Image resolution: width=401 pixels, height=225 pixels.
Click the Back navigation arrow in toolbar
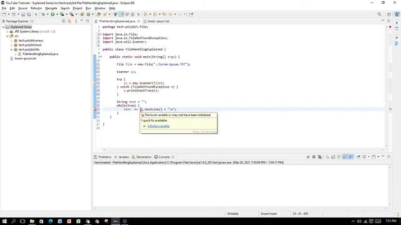point(170,14)
